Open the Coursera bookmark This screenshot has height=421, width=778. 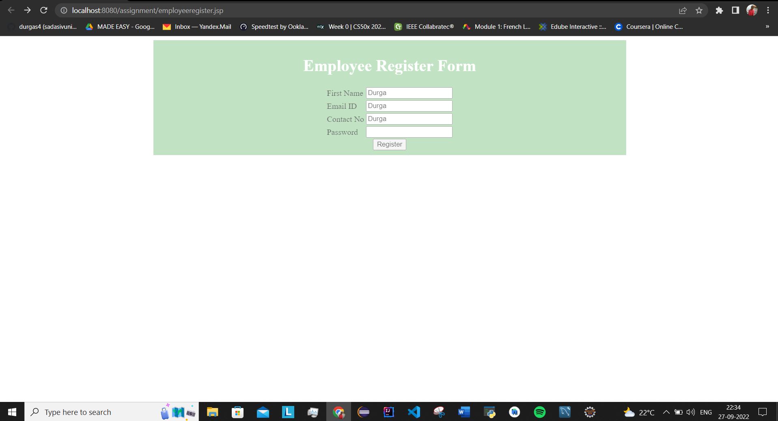point(649,26)
